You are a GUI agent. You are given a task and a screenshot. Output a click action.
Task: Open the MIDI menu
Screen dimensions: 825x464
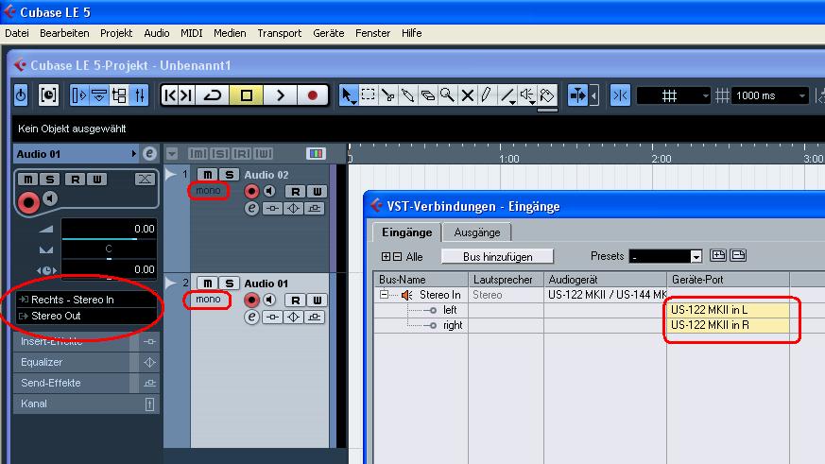[x=192, y=33]
